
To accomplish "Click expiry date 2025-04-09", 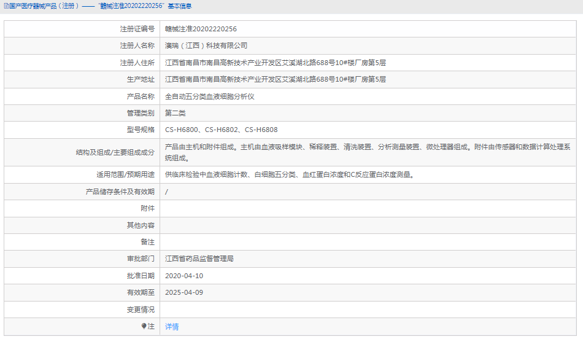I will coord(184,292).
